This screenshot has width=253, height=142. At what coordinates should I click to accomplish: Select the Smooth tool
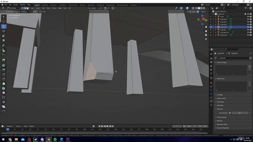coord(4,93)
